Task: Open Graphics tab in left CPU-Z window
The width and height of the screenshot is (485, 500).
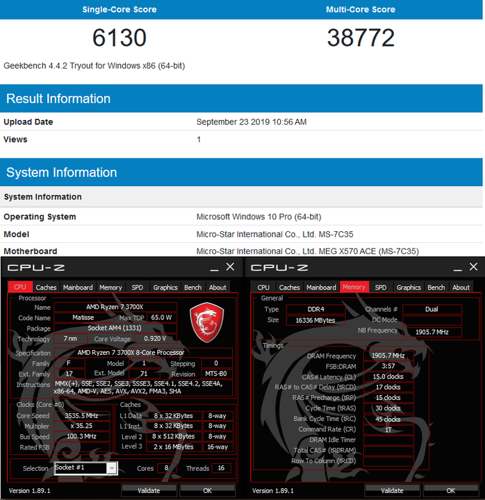Action: tap(165, 287)
